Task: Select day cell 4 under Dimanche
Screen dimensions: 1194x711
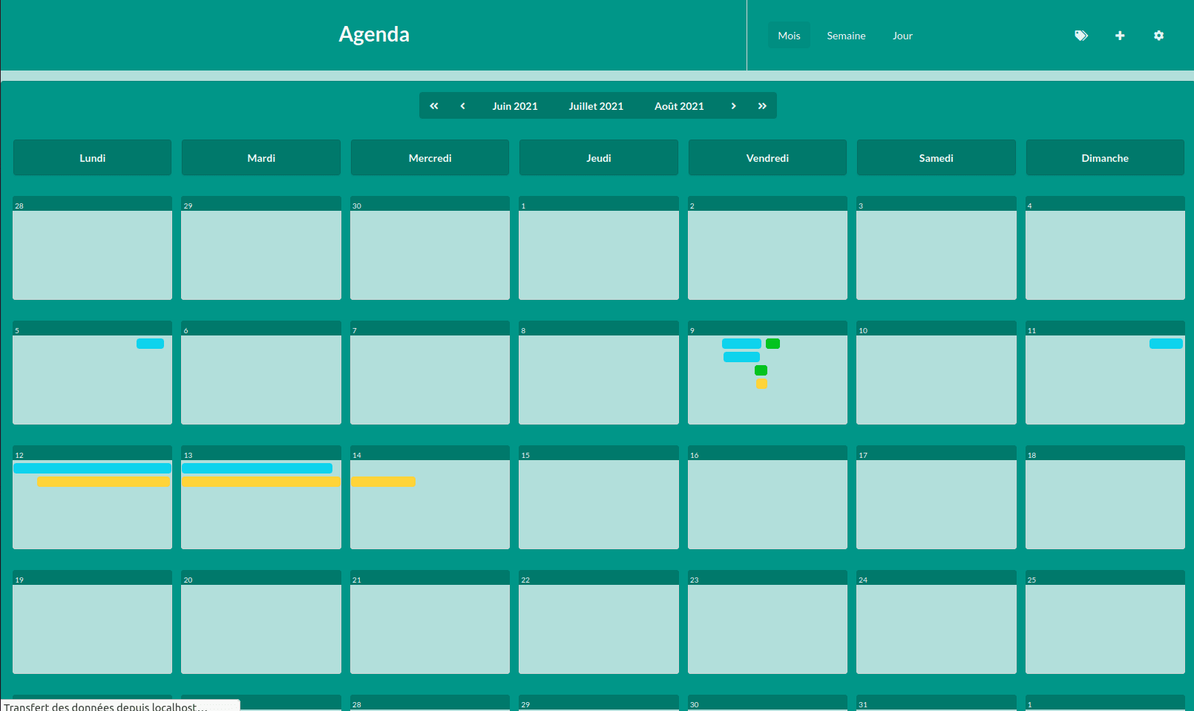Action: [x=1105, y=248]
